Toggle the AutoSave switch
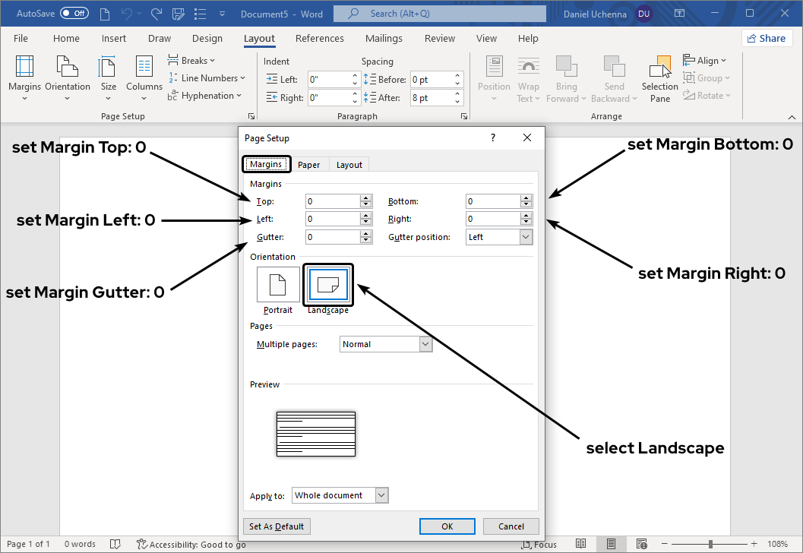803x553 pixels. (74, 14)
